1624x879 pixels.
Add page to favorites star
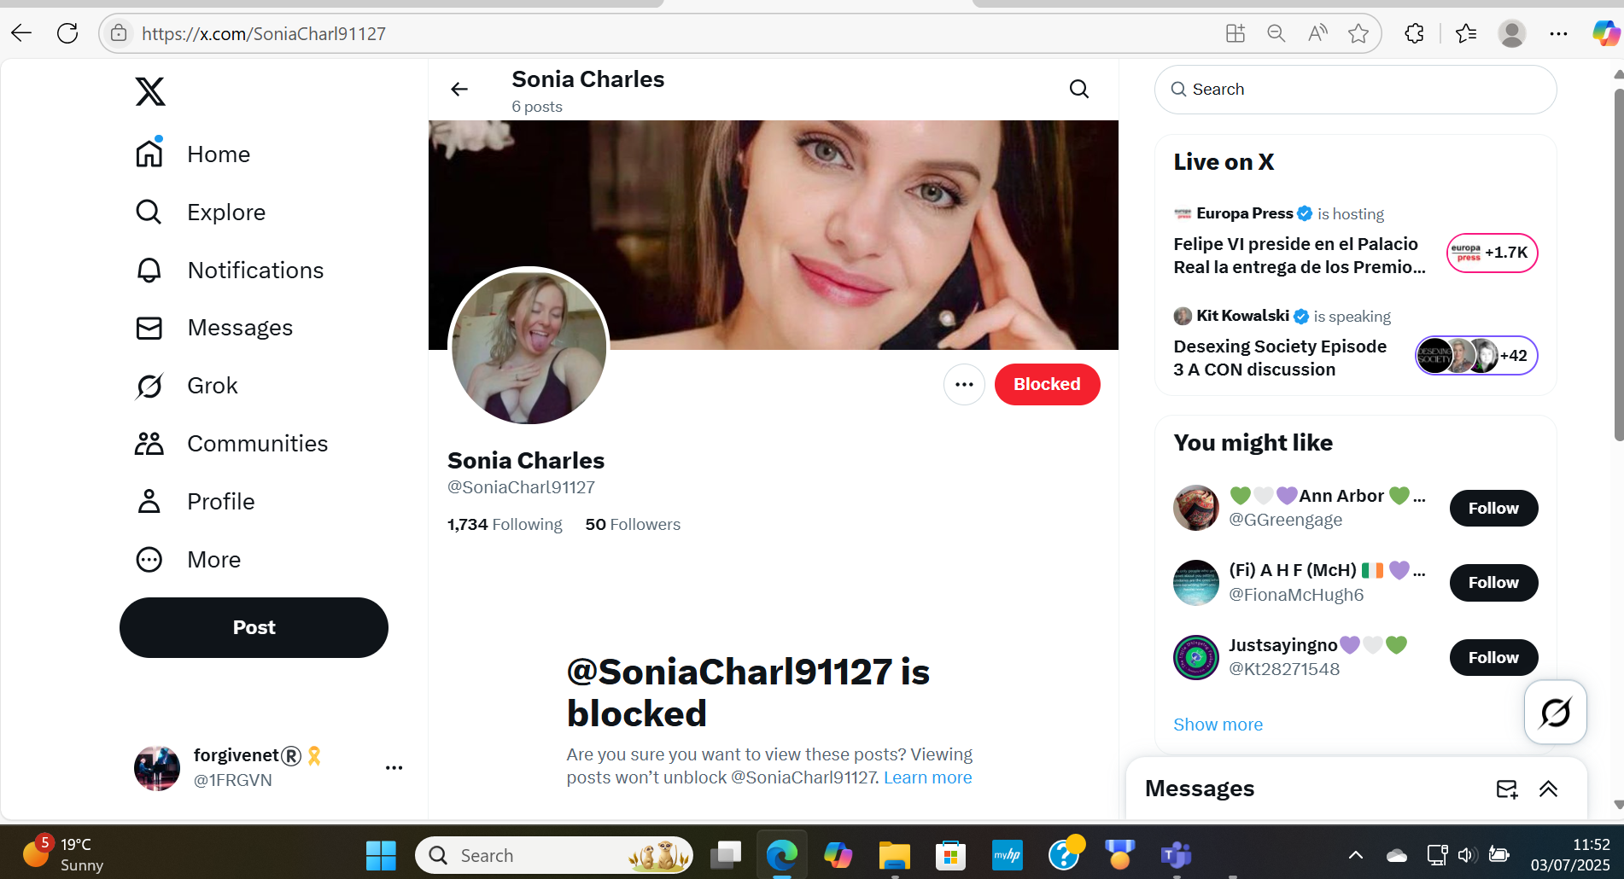pyautogui.click(x=1358, y=33)
